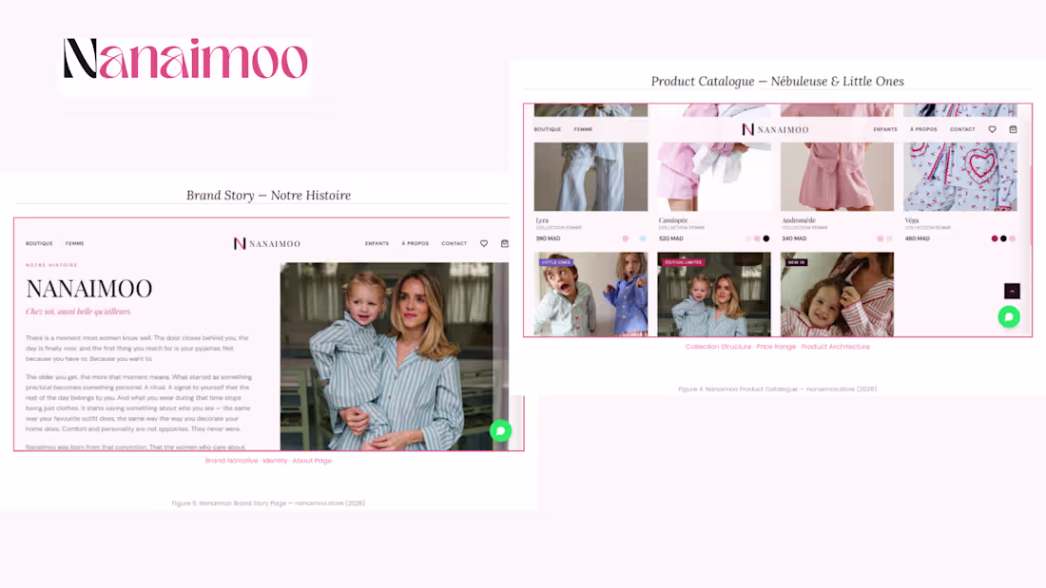Open the Véga heart-print product photo
This screenshot has width=1046, height=588.
click(x=960, y=176)
